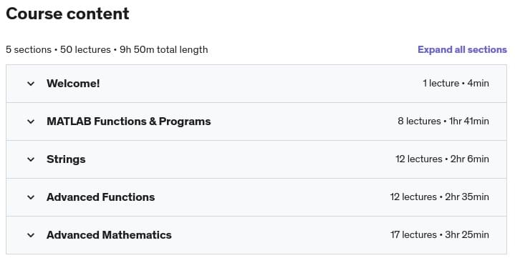Expand the Welcome! section chevron
This screenshot has width=515, height=258.
(x=31, y=84)
